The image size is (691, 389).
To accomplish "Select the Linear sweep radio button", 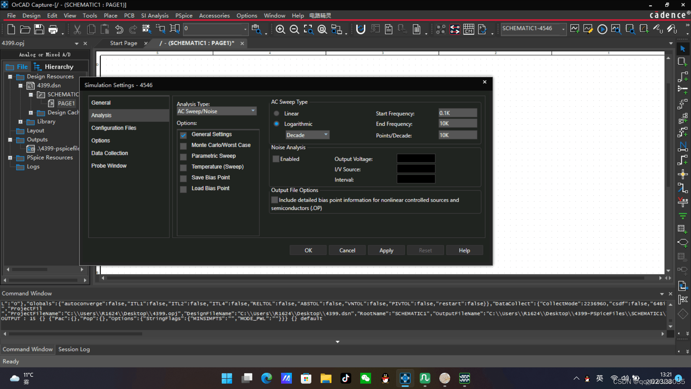I will tap(276, 113).
